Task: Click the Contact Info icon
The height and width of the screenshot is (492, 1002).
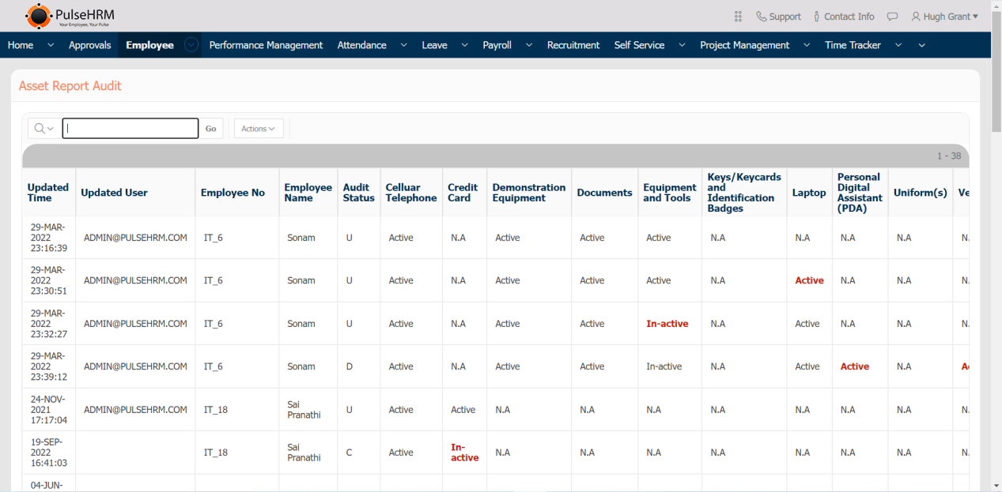Action: [x=817, y=17]
